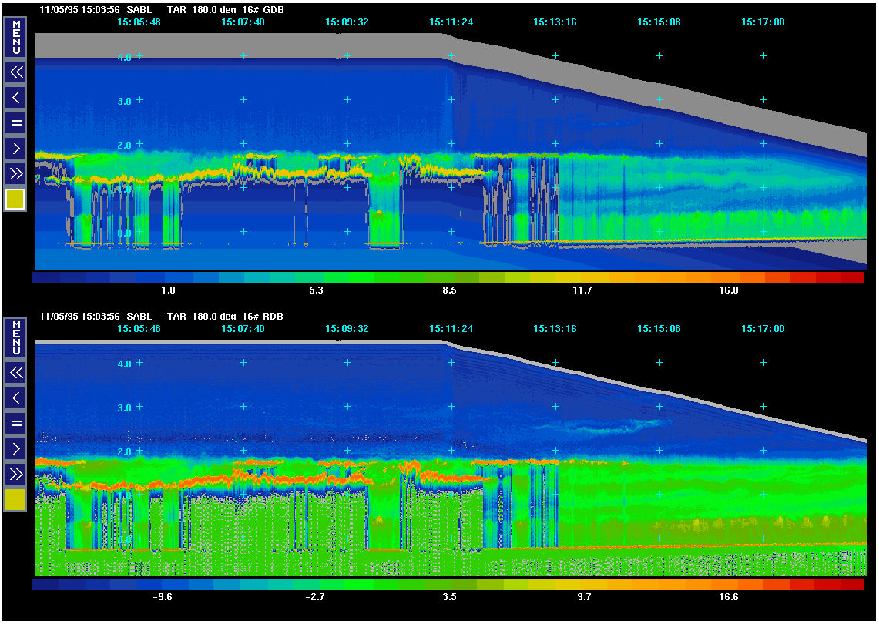879x624 pixels.
Task: Click the 15:05:48 time label in bottom panel
Action: pyautogui.click(x=139, y=329)
